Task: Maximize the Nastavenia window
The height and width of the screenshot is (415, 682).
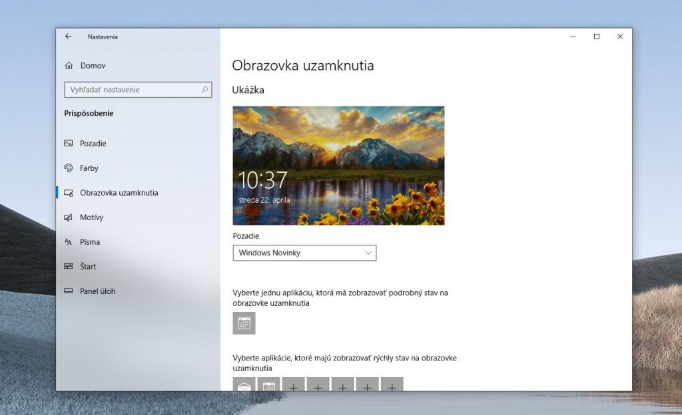Action: [597, 37]
